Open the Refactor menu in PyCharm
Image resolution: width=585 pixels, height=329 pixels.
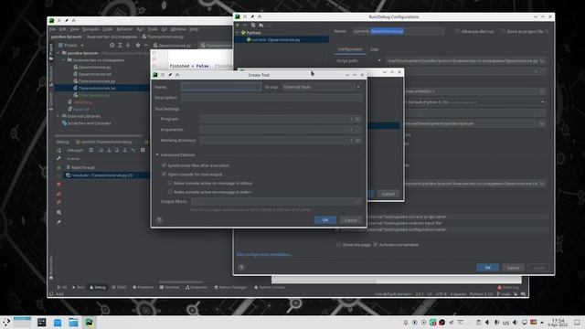(124, 29)
